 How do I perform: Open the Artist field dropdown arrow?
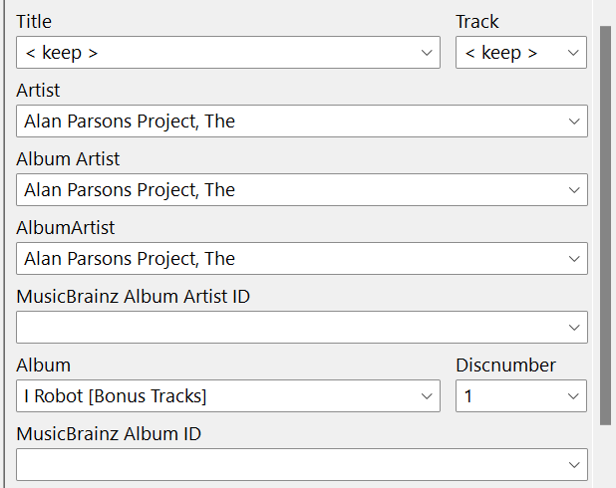click(x=573, y=122)
